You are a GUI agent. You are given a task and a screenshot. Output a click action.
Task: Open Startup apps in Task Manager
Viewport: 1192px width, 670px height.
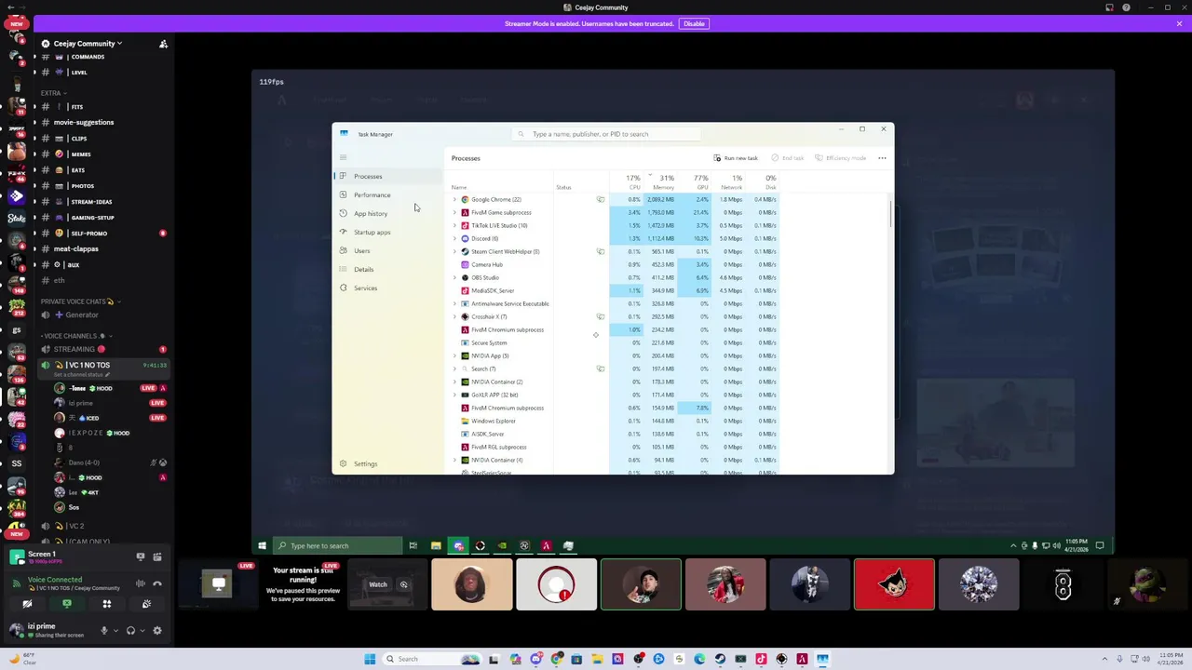386,232
